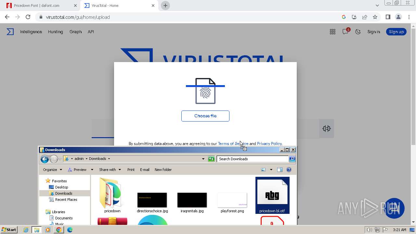The width and height of the screenshot is (416, 234).
Task: Select Desktop in Favorites
Action: point(61,187)
